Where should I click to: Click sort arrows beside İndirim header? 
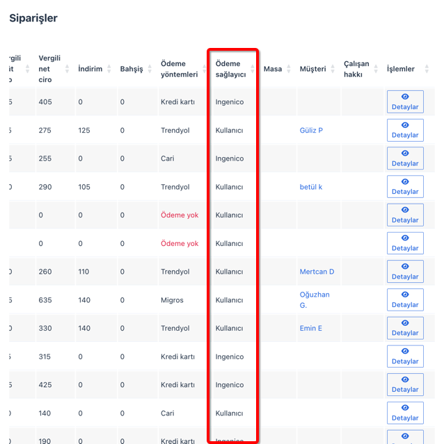click(x=110, y=69)
